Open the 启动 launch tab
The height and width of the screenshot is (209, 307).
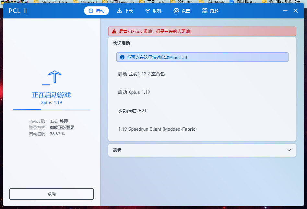point(96,11)
